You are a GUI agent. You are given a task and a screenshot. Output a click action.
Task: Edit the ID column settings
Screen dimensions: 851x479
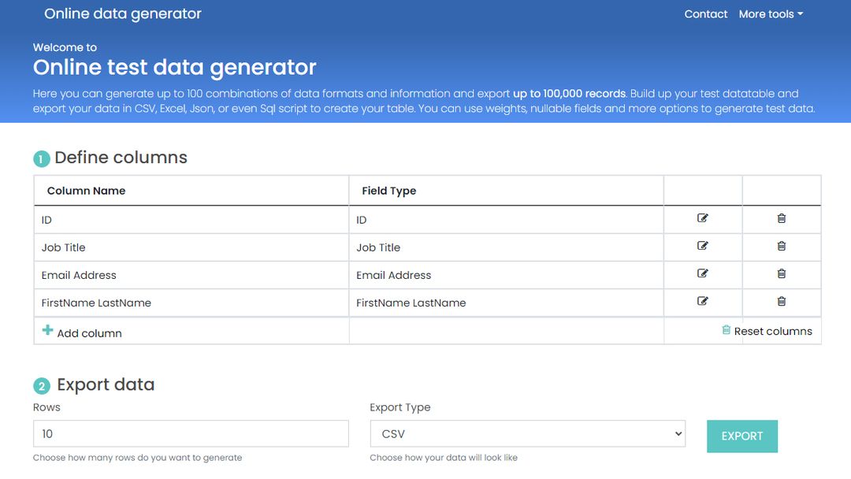(702, 219)
